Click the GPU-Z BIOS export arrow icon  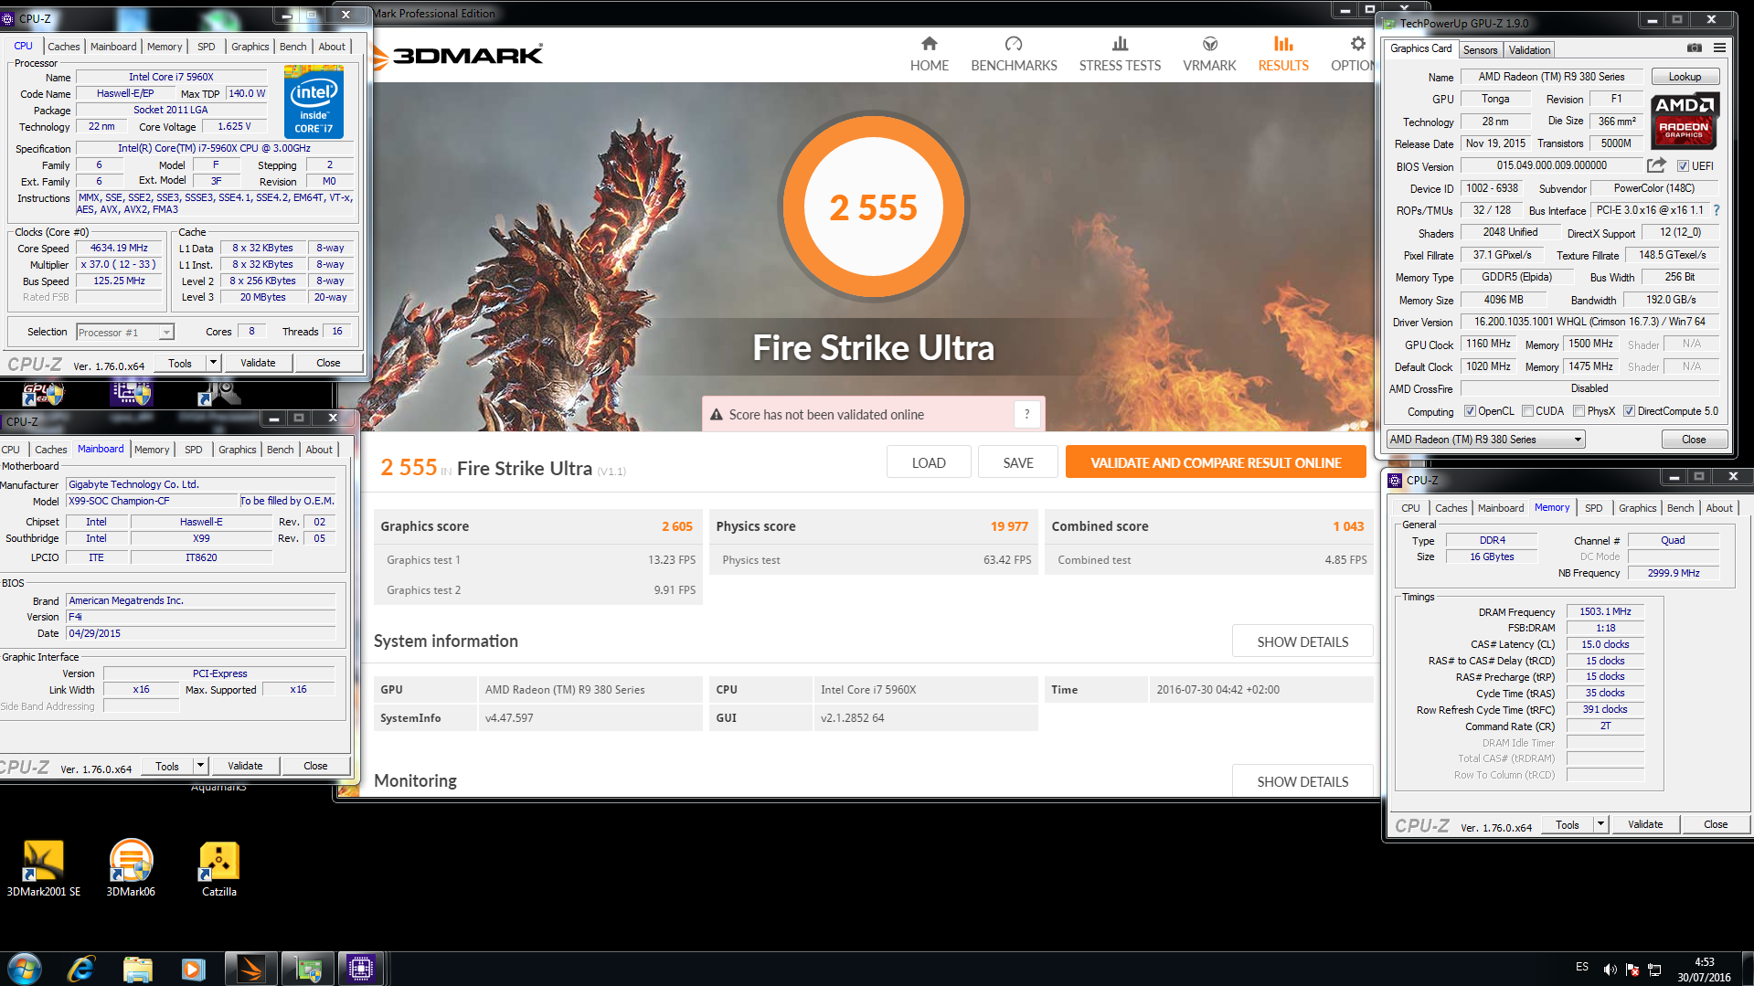(1656, 165)
